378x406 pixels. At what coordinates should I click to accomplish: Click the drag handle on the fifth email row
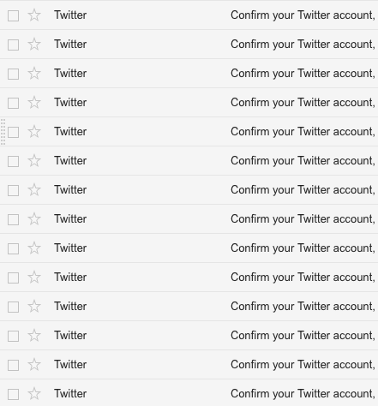coord(3,132)
